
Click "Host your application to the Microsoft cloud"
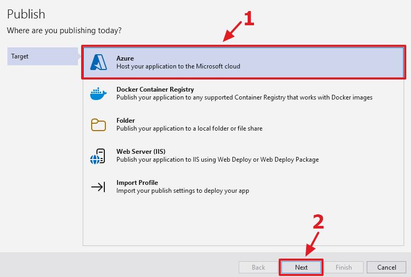pyautogui.click(x=178, y=67)
